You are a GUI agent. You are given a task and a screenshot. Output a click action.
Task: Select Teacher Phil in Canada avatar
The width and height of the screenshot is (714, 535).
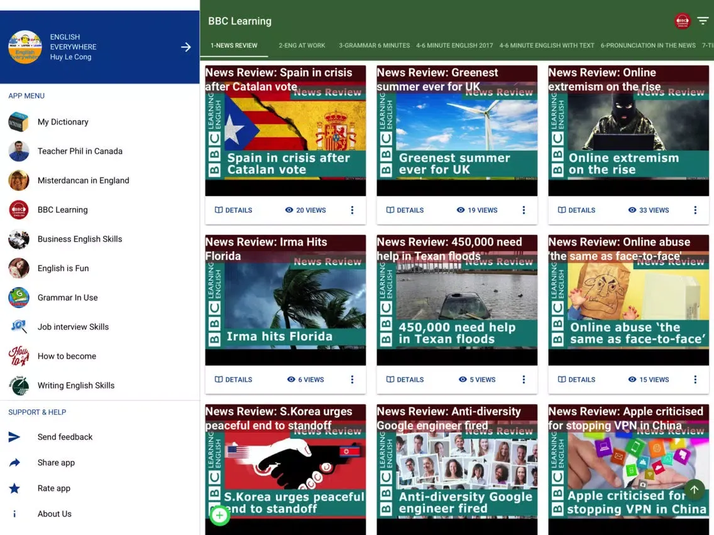(19, 151)
